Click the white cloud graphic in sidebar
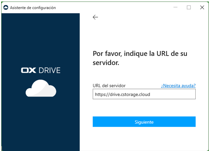Image resolution: width=209 pixels, height=151 pixels. [41, 88]
